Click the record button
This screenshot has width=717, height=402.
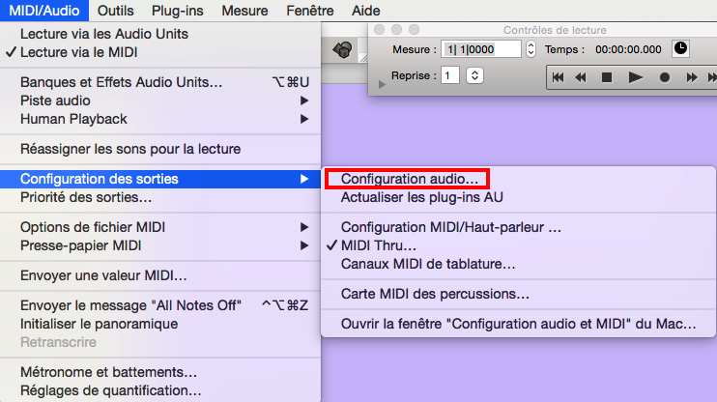[x=665, y=76]
